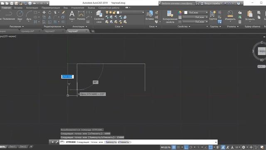Open the Измерить (Measure) tool
Viewport: 266px width, 150px height.
pyautogui.click(x=230, y=15)
